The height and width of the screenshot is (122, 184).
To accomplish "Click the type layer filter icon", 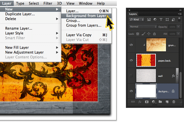I will (x=161, y=19).
